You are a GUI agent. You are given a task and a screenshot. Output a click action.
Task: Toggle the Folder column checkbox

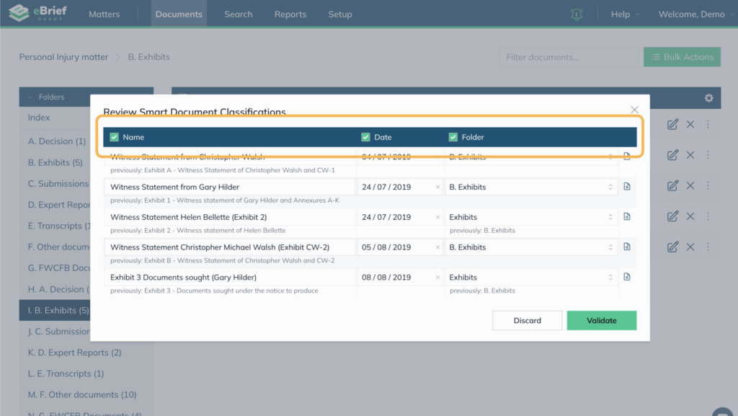[453, 137]
